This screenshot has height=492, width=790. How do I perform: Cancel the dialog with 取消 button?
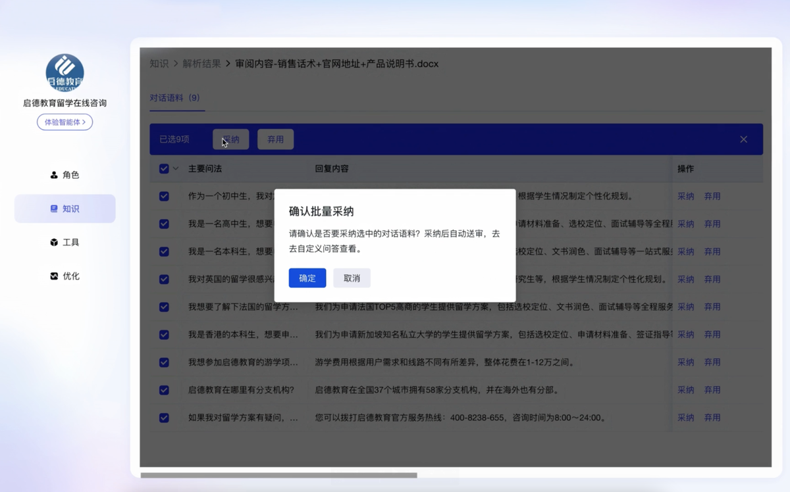(352, 278)
